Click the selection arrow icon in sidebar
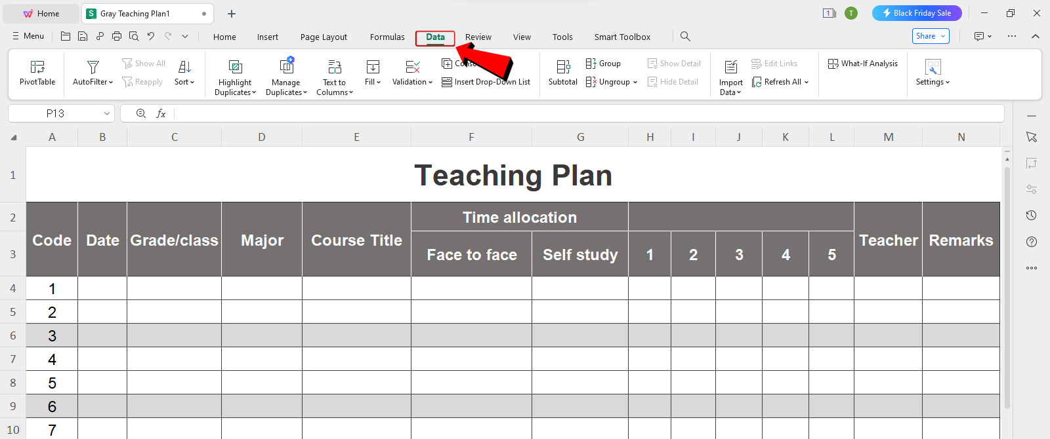 click(1032, 137)
